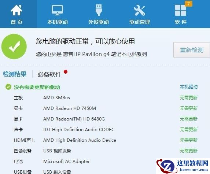Click 无需更新 for AMD Audio Device
210x174 pixels.
pos(189,140)
